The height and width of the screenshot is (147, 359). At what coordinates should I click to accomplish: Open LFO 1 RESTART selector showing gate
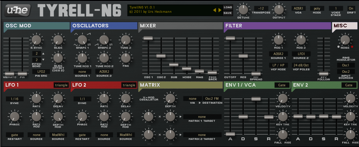pyautogui.click(x=15, y=135)
